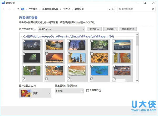
Task: Open dropdown after 个性化 breadcrumb
Action: tap(72, 9)
